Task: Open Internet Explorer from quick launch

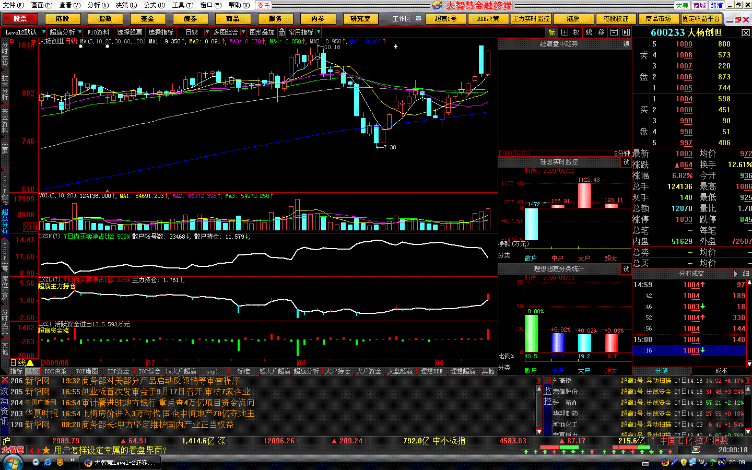Action: coord(48,463)
